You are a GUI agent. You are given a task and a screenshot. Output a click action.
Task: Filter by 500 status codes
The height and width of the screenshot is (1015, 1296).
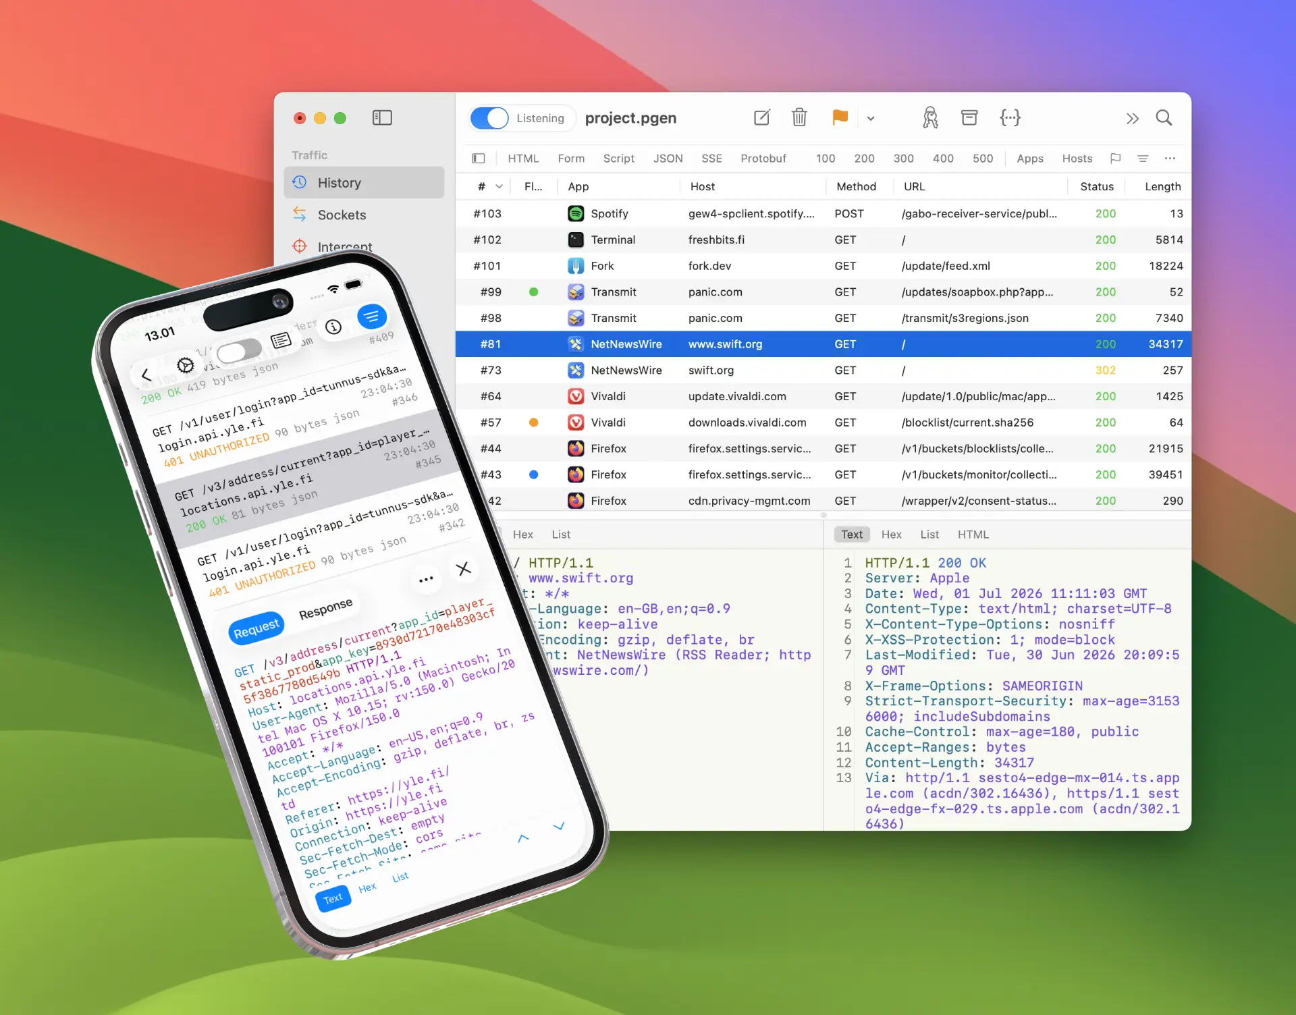(x=982, y=159)
